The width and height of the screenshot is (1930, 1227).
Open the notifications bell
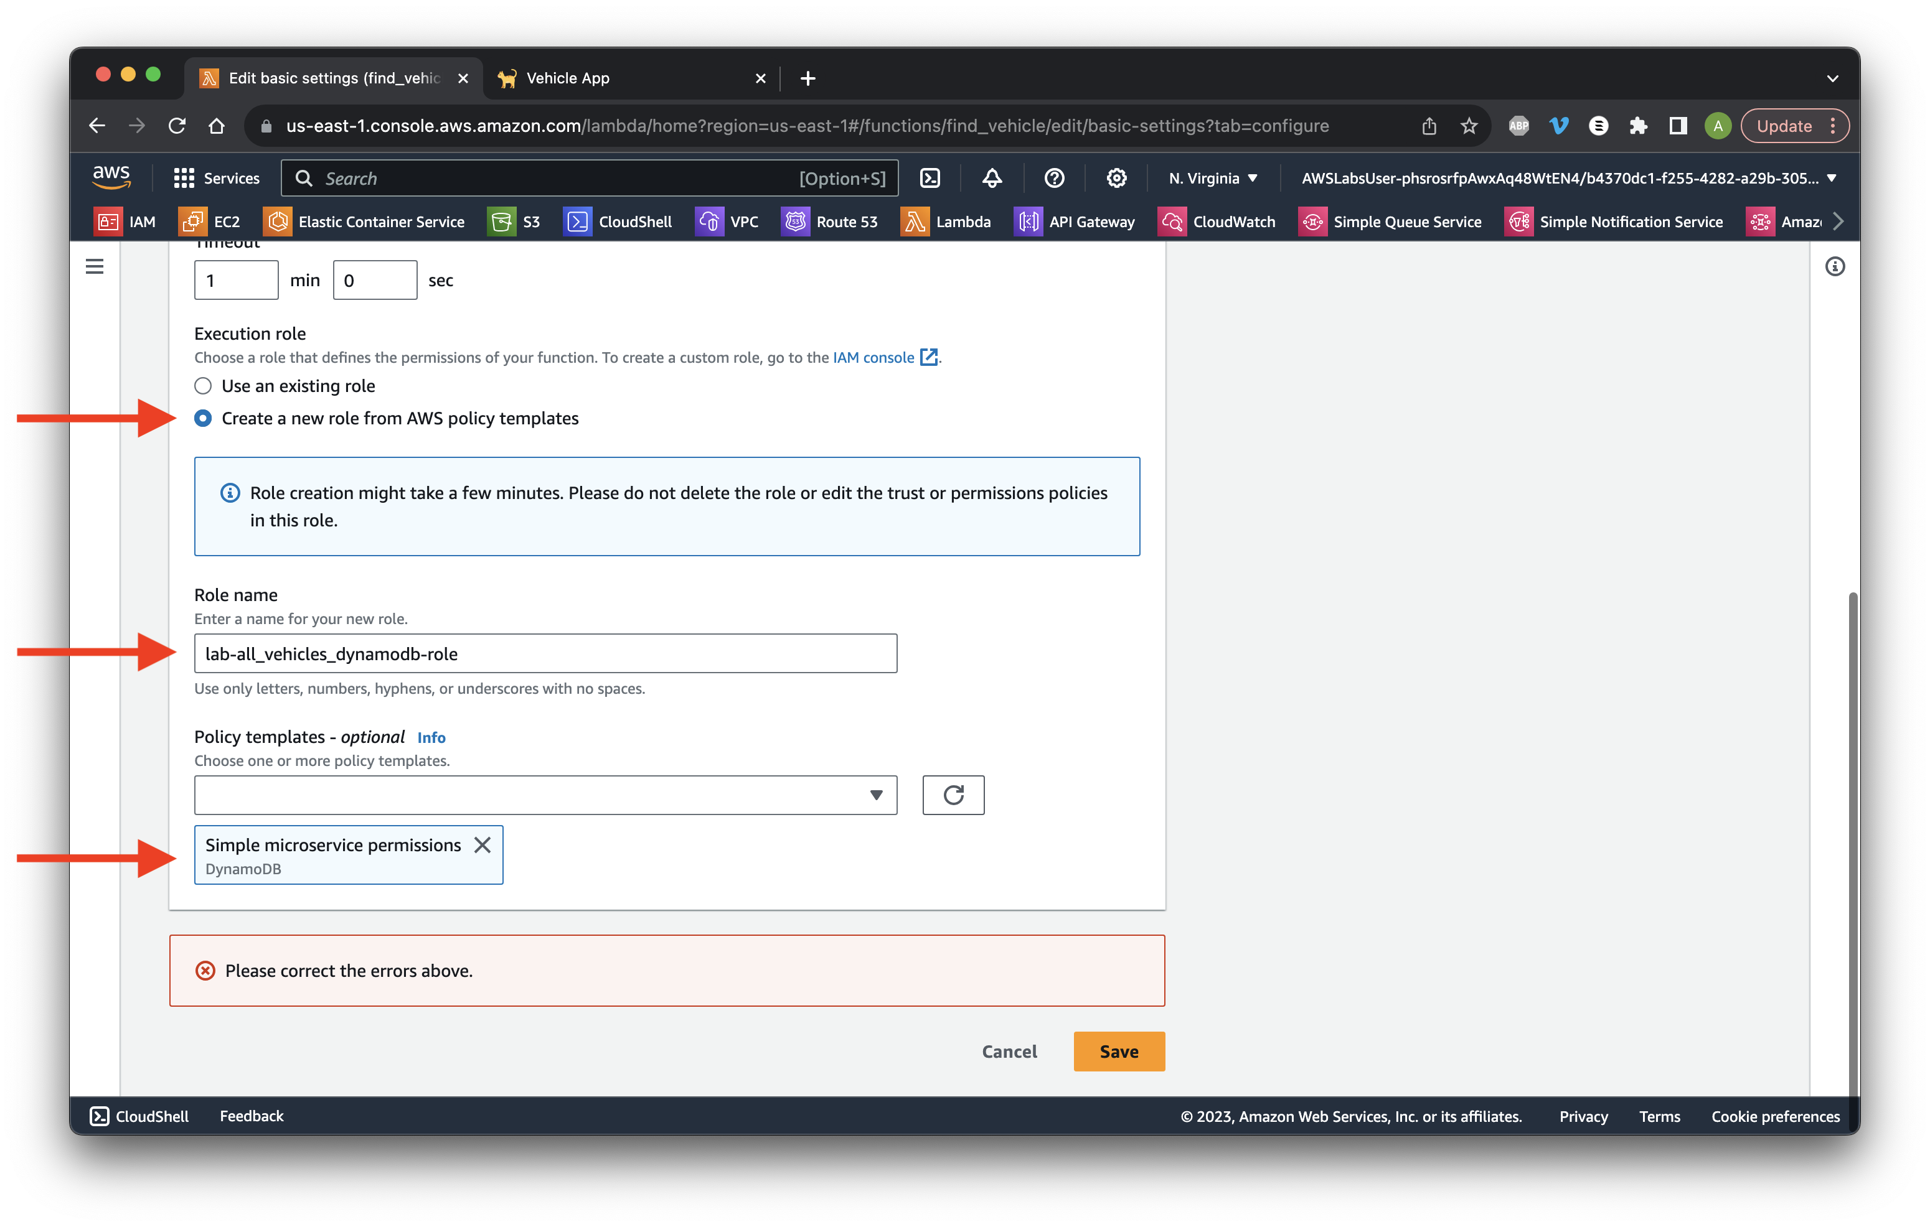(x=992, y=178)
